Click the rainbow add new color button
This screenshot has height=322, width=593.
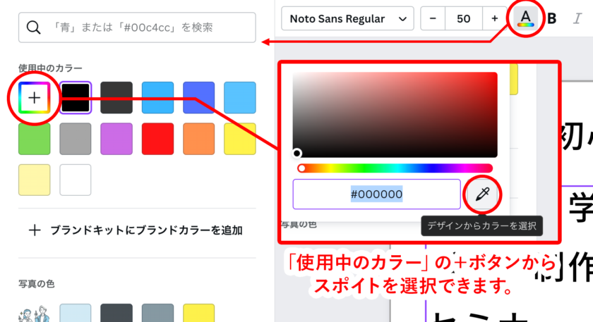coord(34,97)
